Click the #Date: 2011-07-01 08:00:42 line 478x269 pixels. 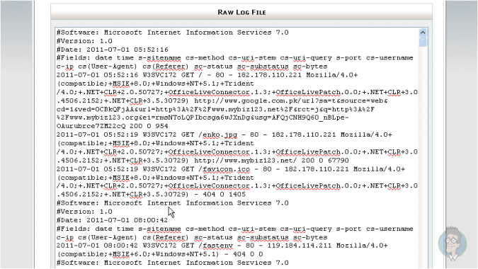112,220
